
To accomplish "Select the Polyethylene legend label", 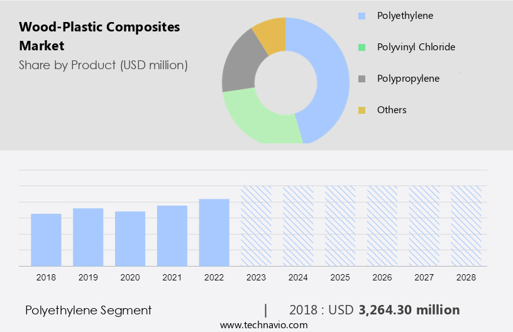I will pyautogui.click(x=405, y=16).
